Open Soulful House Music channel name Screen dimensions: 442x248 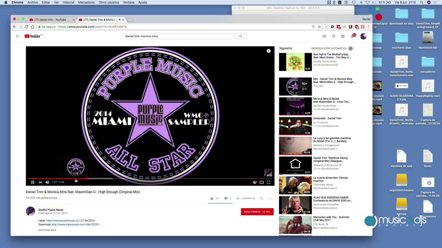pyautogui.click(x=51, y=210)
